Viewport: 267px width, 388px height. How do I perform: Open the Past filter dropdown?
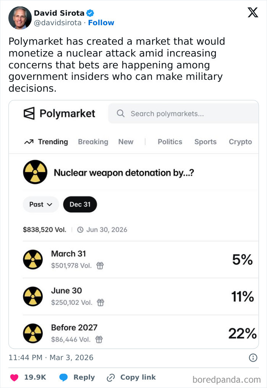[40, 204]
